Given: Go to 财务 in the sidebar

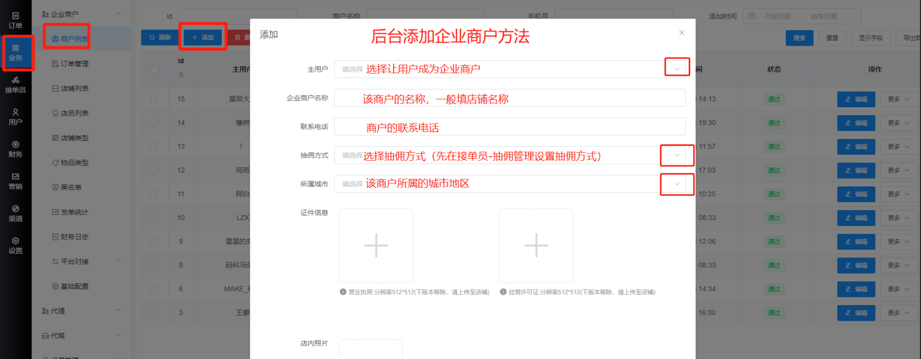Looking at the screenshot, I should pos(15,149).
